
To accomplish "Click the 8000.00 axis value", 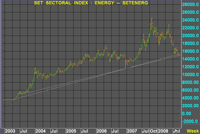I will click(x=190, y=82).
